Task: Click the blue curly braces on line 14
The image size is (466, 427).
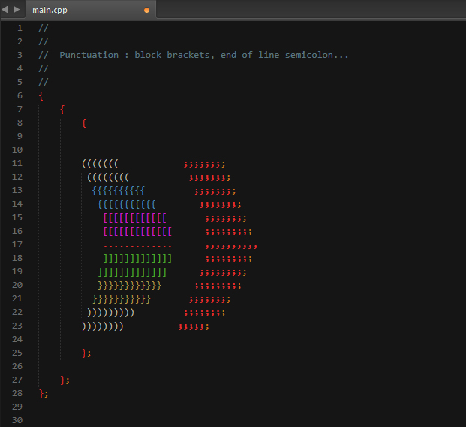Action: coord(127,204)
